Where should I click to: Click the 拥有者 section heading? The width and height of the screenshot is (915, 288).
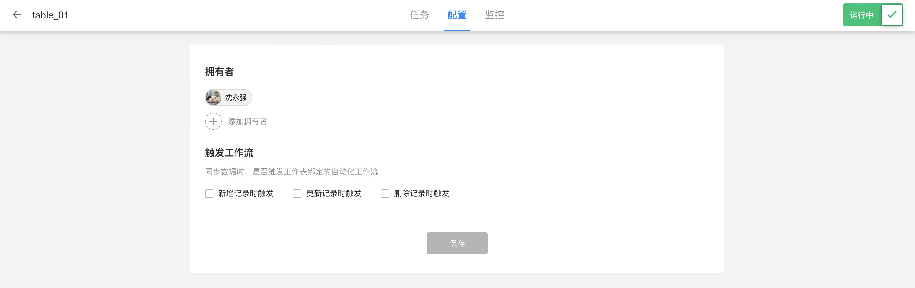(x=220, y=72)
